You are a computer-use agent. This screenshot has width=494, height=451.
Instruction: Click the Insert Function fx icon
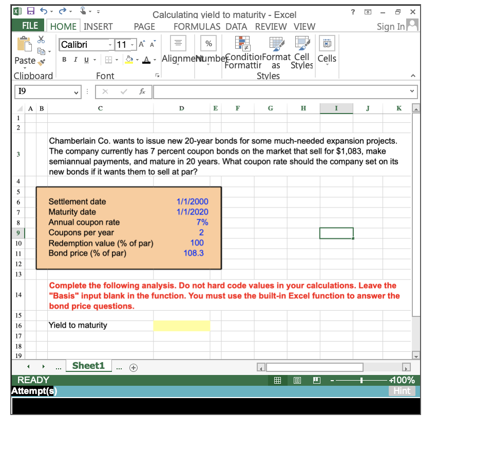pyautogui.click(x=142, y=92)
